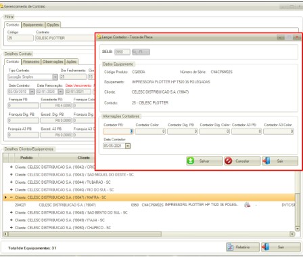Open the Data Renovação date picker
The width and height of the screenshot is (303, 257).
60,92
